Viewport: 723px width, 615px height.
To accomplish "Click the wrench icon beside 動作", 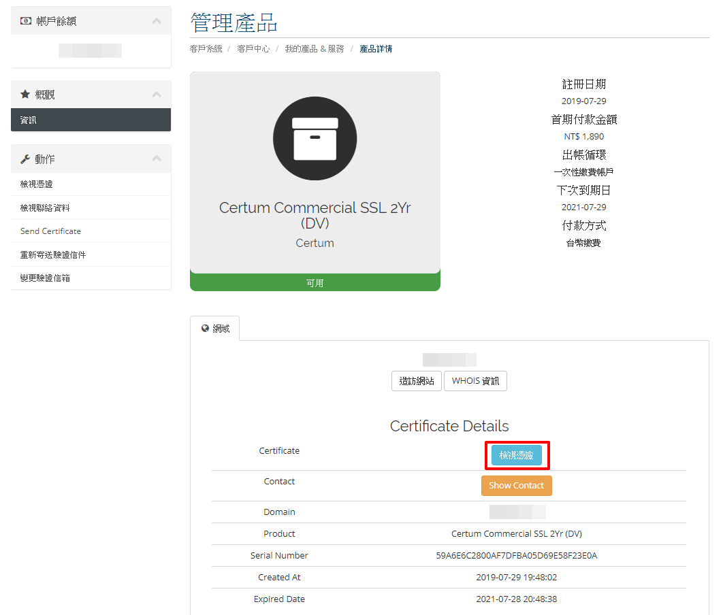I will [x=25, y=159].
